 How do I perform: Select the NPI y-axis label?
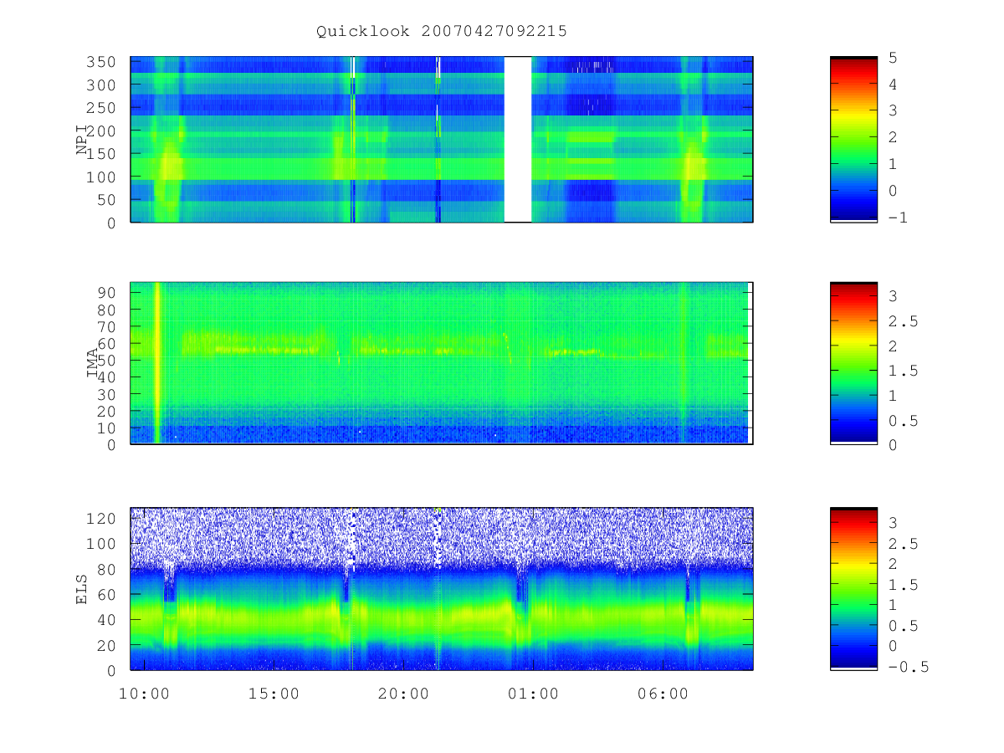83,140
